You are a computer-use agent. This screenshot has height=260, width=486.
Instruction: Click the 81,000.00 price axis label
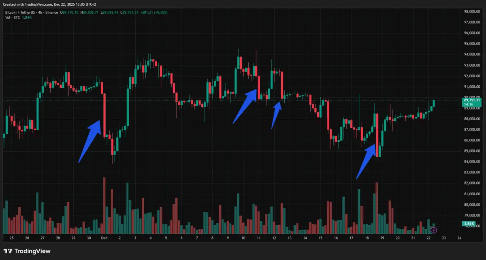click(x=472, y=194)
